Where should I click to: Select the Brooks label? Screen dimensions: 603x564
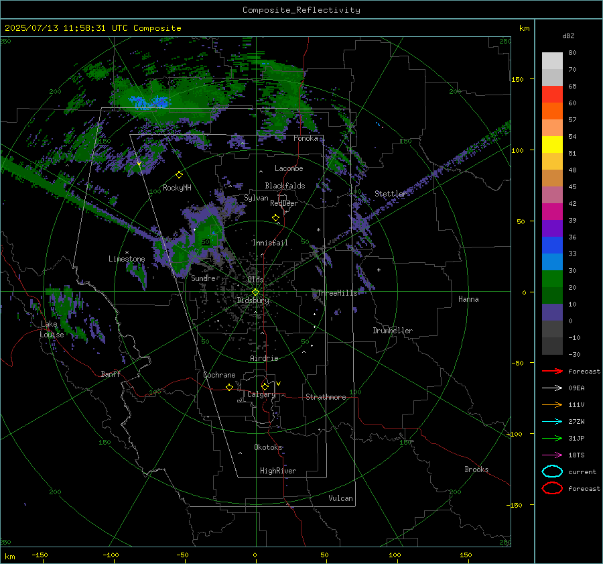tap(476, 469)
